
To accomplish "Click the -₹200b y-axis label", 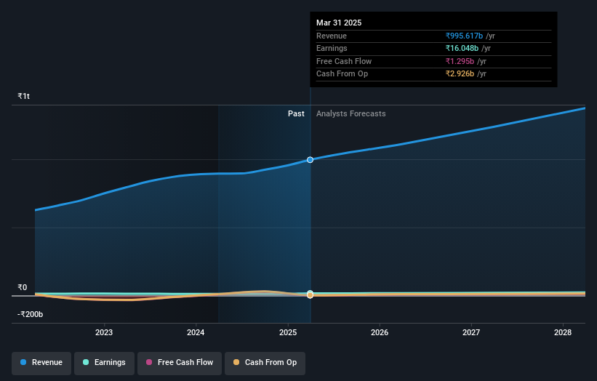I will tap(30, 314).
